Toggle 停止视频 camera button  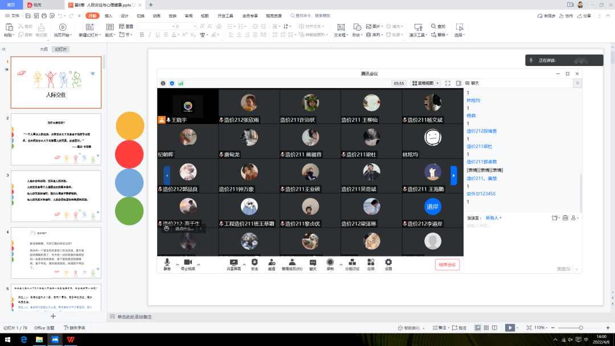tap(187, 263)
